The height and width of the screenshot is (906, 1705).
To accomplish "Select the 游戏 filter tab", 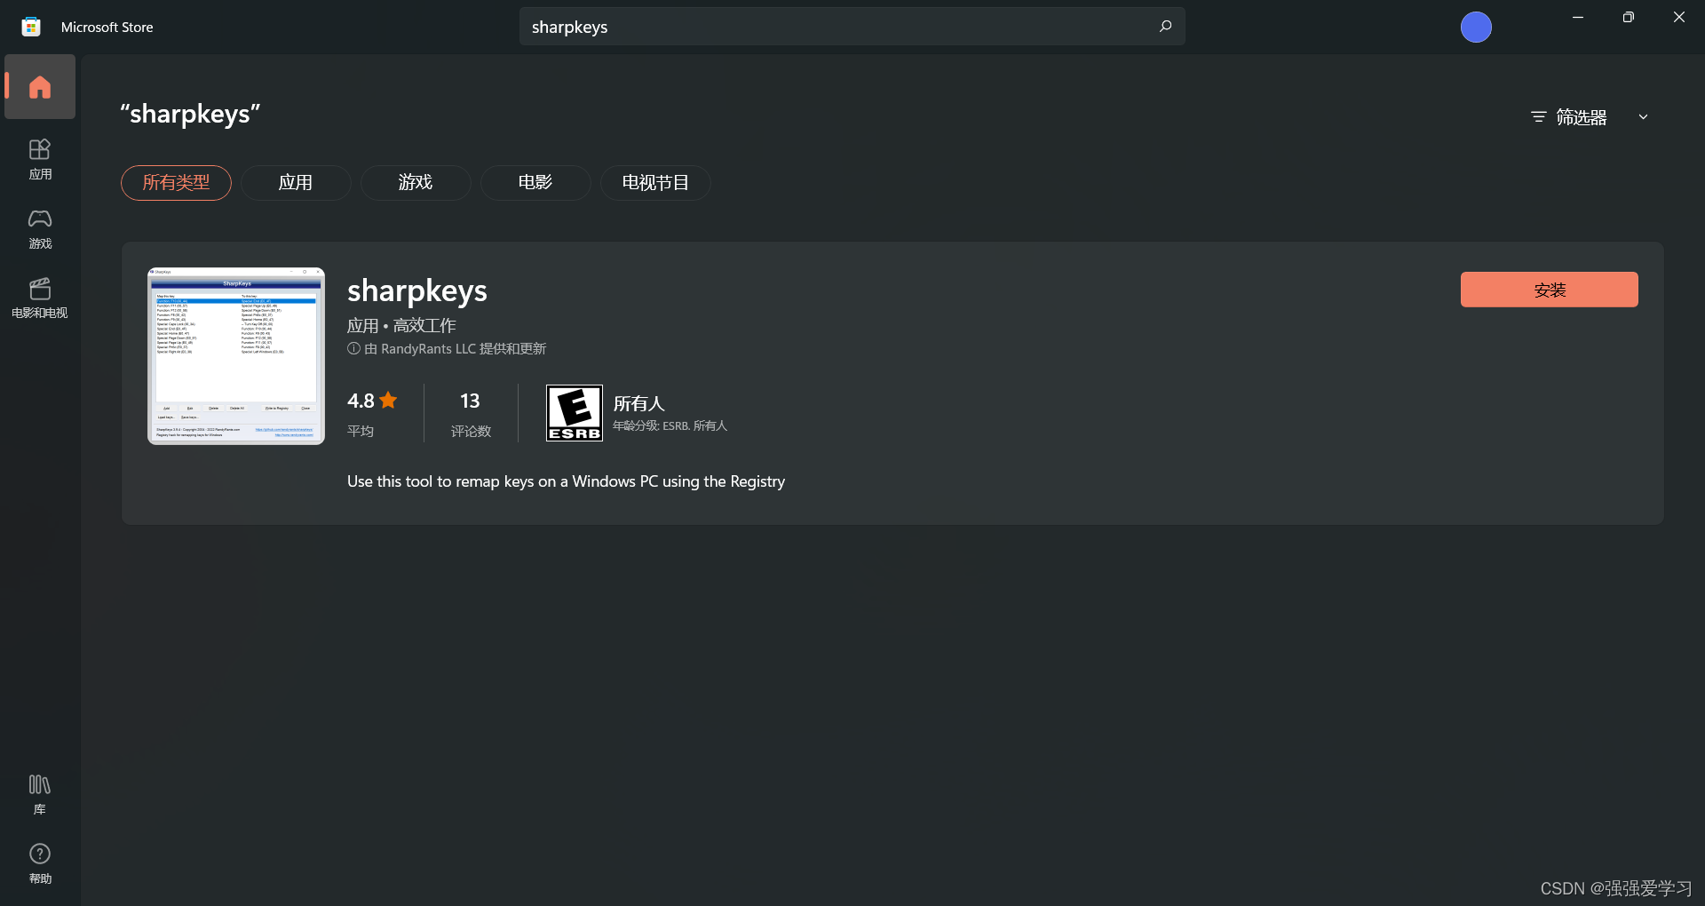I will click(416, 183).
